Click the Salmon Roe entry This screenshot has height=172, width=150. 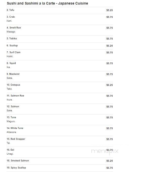[x=60, y=98]
